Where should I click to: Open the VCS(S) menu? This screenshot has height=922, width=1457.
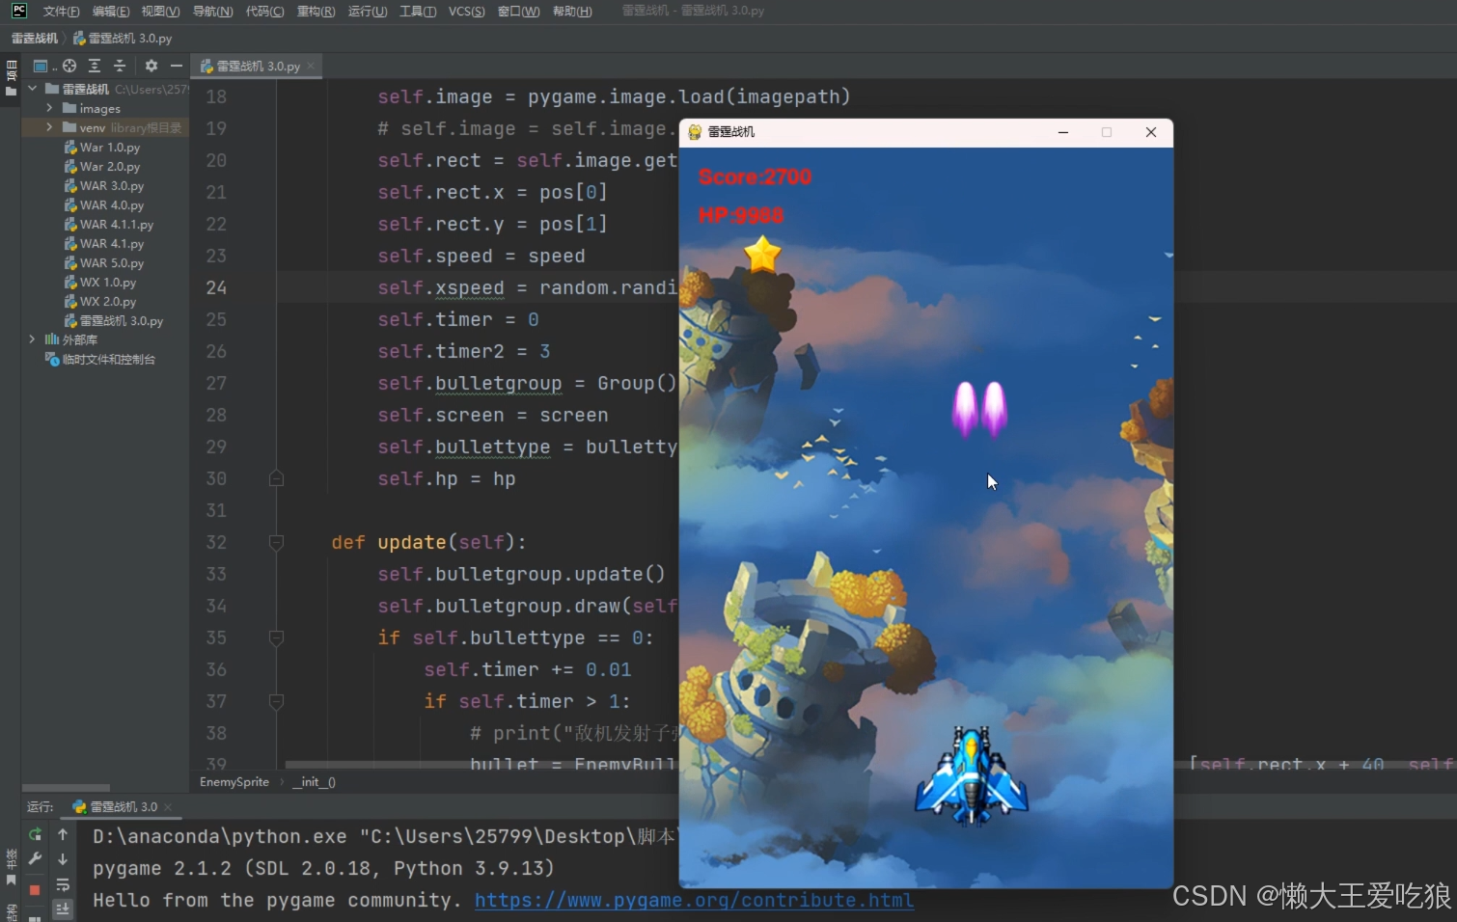click(466, 12)
